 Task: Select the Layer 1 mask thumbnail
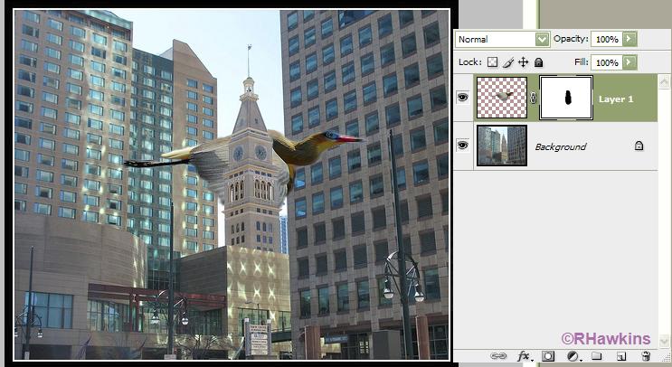pyautogui.click(x=565, y=99)
